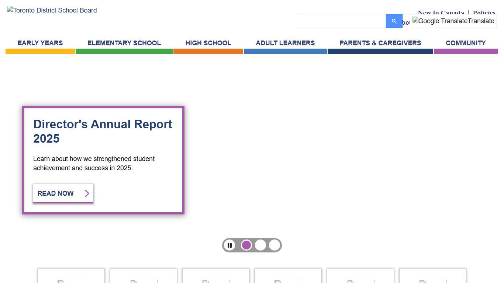Jump to the third carousel slide dot
Image resolution: width=504 pixels, height=283 pixels.
tap(275, 245)
